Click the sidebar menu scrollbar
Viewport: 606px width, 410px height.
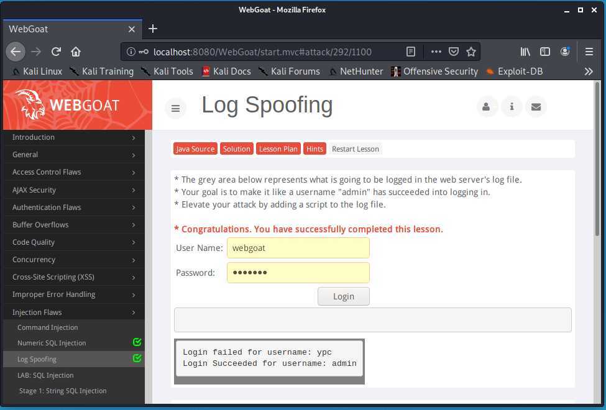(149, 266)
